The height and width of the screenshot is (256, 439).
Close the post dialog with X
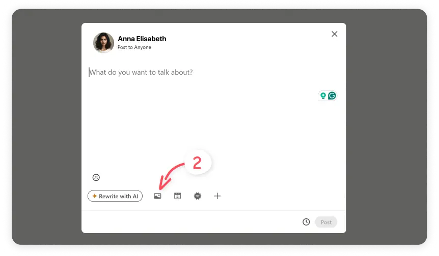pos(334,34)
